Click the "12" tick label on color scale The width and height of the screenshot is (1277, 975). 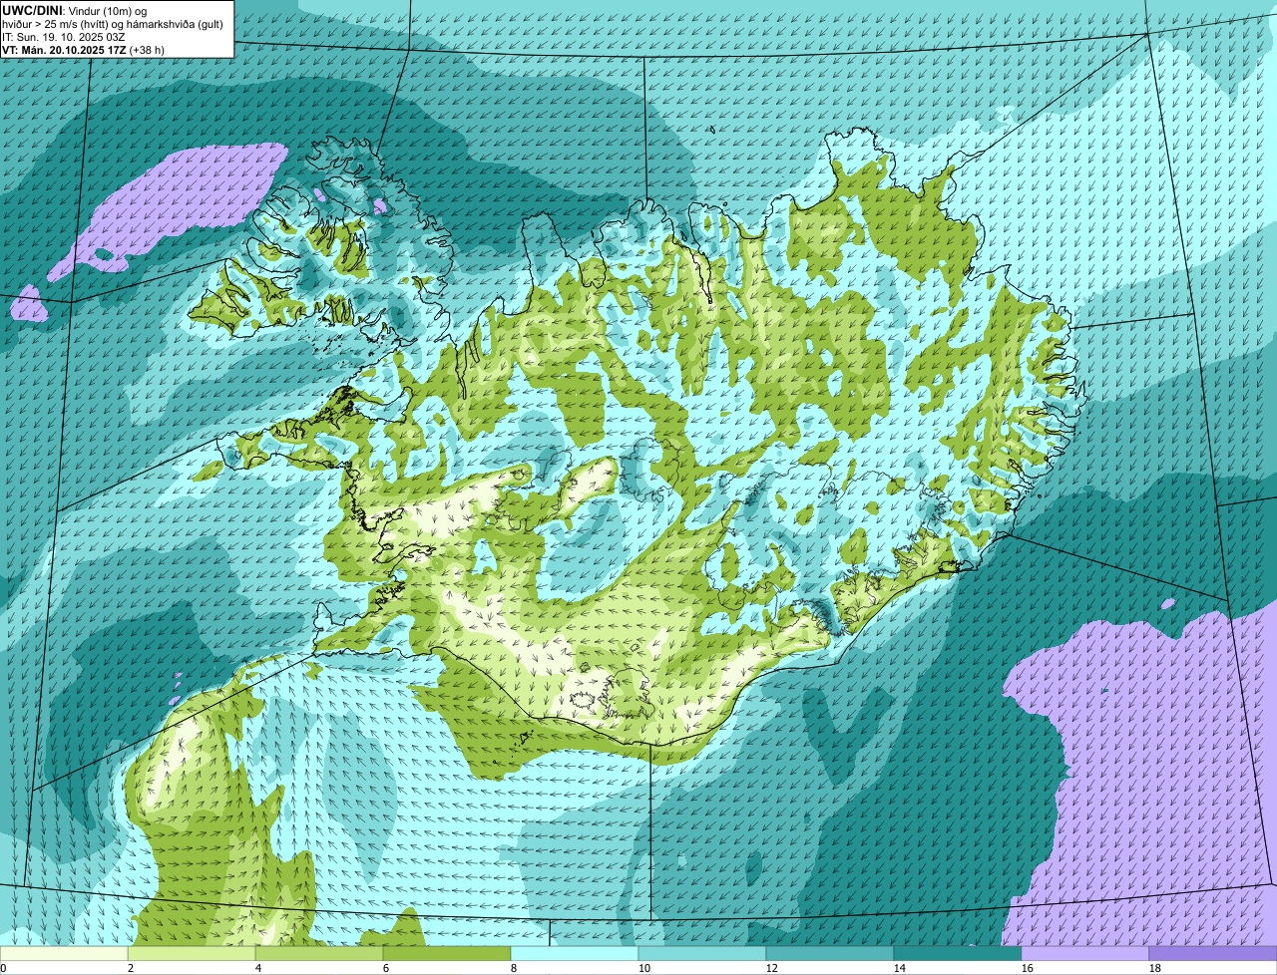[x=772, y=968]
